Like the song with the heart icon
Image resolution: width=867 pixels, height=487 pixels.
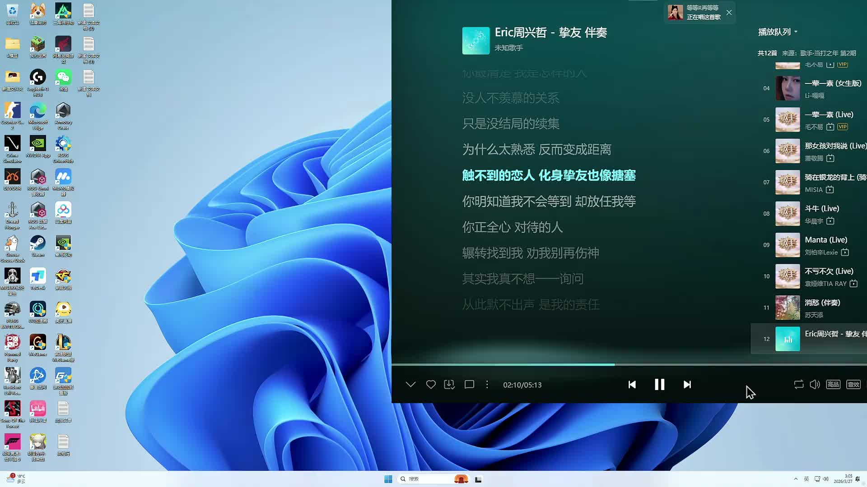[x=431, y=385]
